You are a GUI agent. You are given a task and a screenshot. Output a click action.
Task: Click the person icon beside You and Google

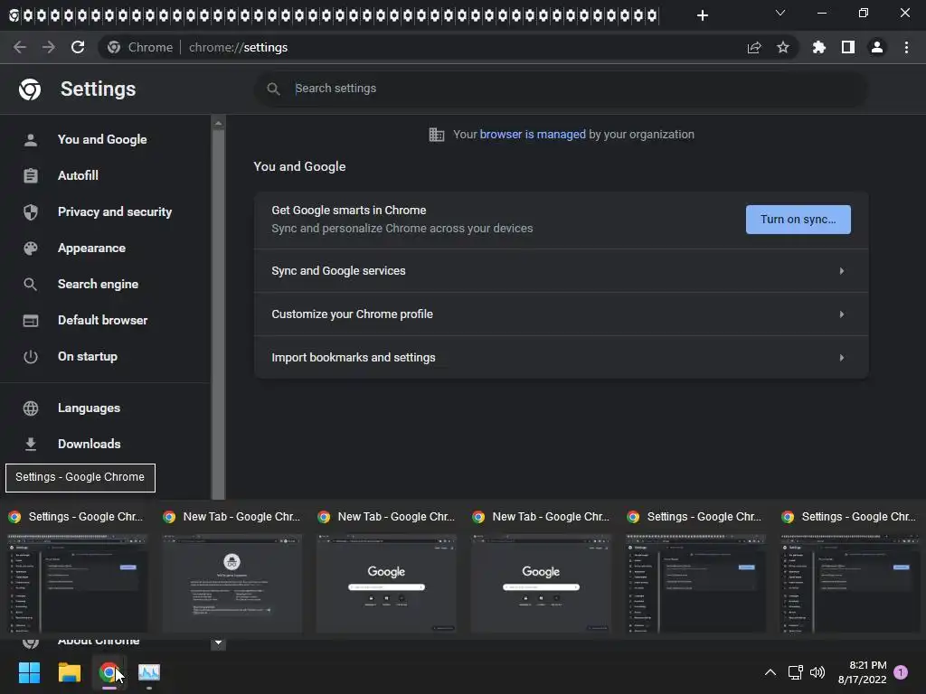[31, 140]
